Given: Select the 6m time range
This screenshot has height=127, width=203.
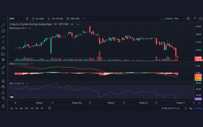Looking at the screenshot, I should pyautogui.click(x=21, y=108).
